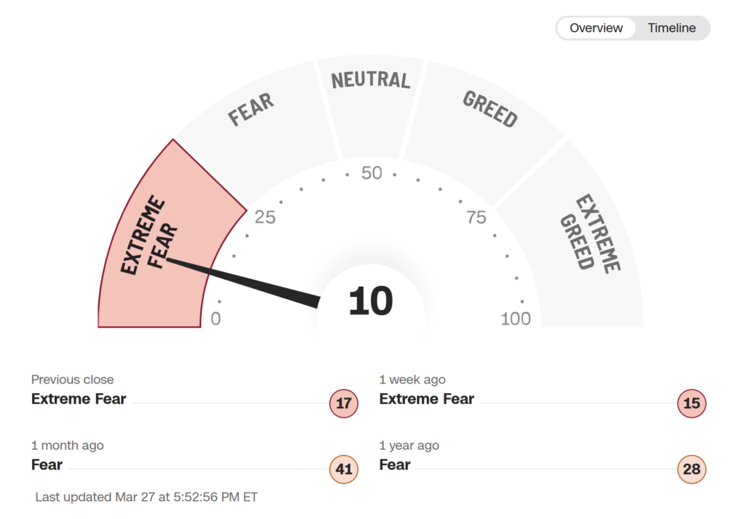This screenshot has width=746, height=519.
Task: Switch to the Timeline view
Action: click(x=672, y=28)
